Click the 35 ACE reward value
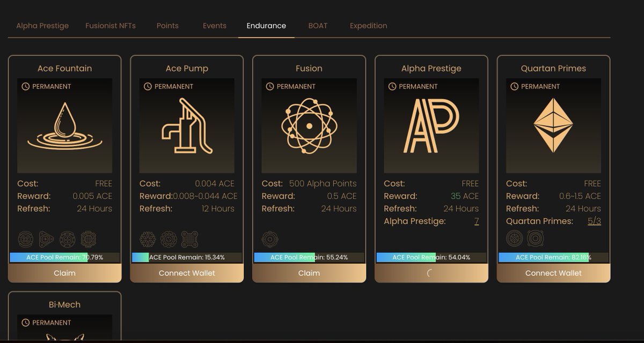644x343 pixels. (x=465, y=196)
